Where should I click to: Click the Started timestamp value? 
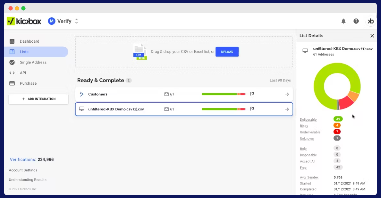pos(349,184)
